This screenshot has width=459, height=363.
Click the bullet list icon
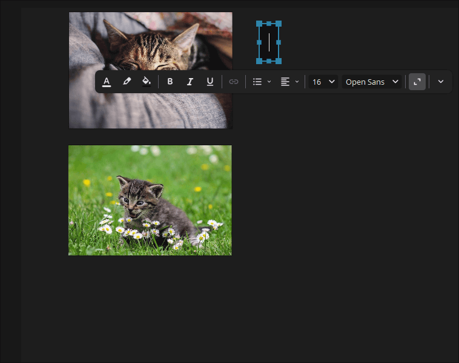coord(257,82)
